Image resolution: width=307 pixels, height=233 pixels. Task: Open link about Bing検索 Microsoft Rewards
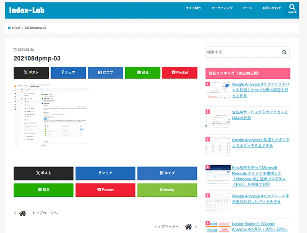[x=259, y=176]
